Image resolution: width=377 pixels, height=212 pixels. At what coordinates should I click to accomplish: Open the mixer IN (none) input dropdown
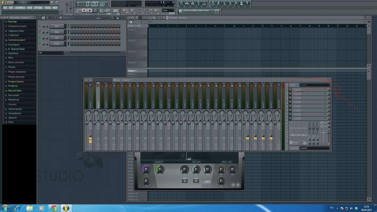click(314, 85)
